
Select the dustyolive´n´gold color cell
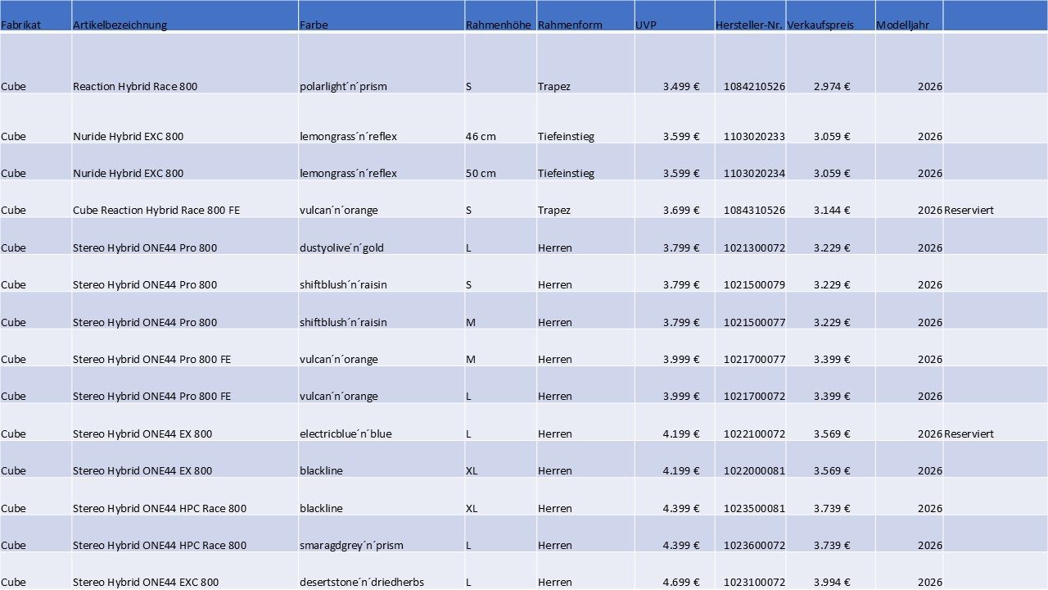tap(339, 247)
